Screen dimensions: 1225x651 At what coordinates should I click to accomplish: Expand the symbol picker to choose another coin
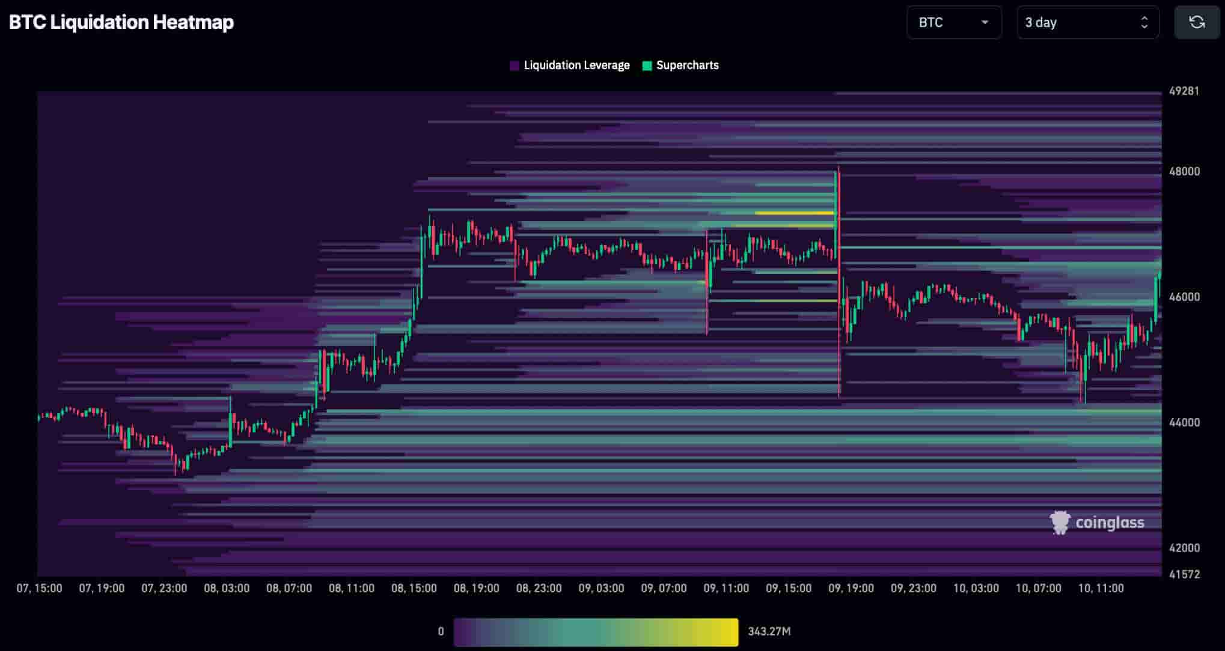[954, 23]
